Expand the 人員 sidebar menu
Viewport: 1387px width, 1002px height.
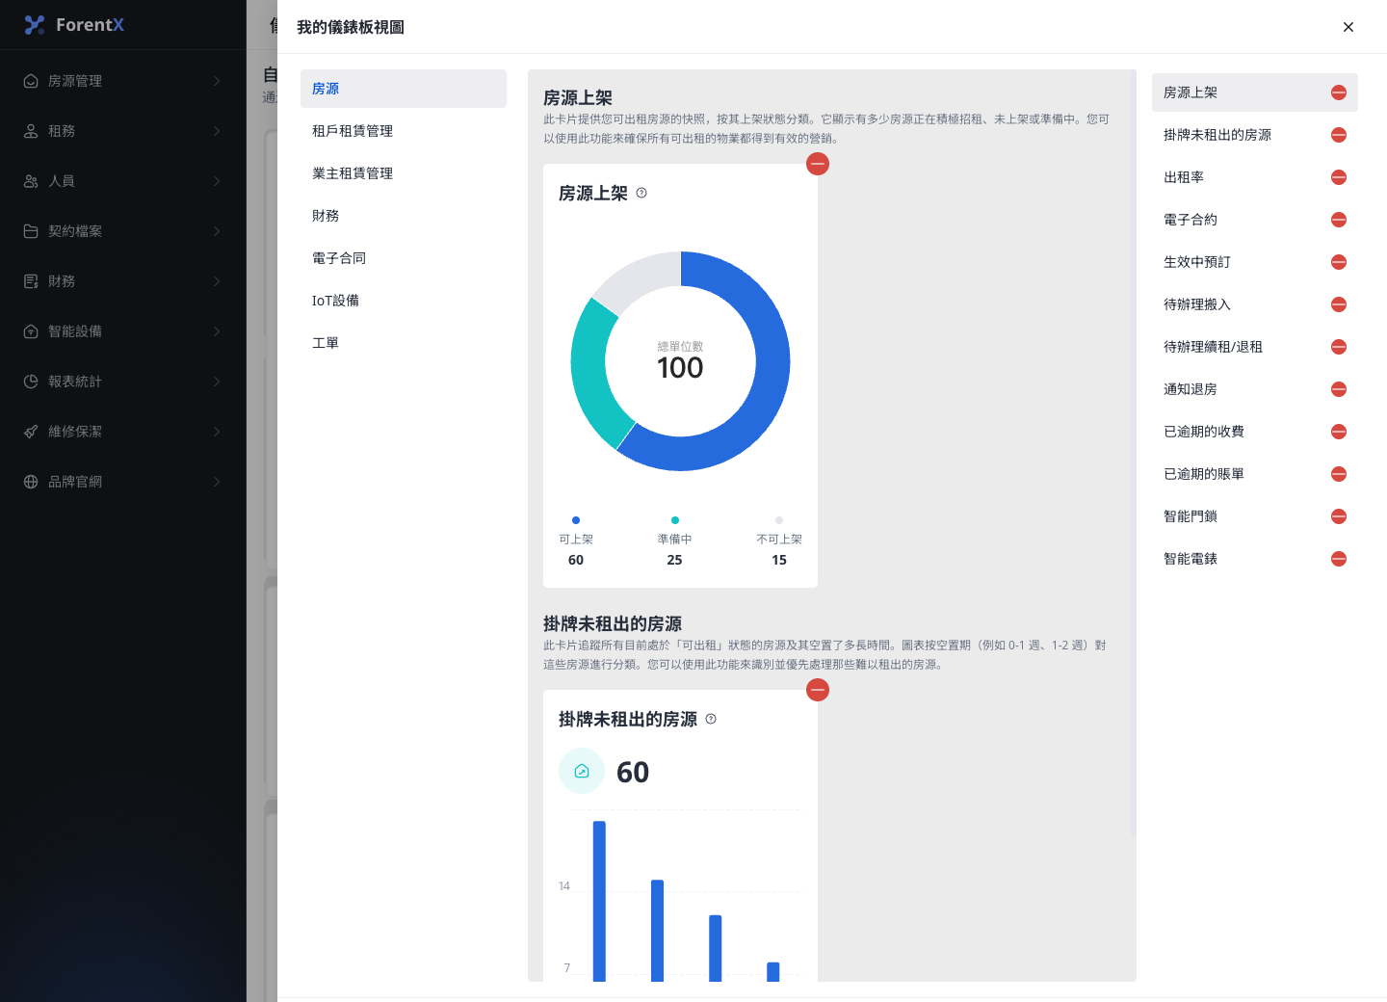[123, 181]
